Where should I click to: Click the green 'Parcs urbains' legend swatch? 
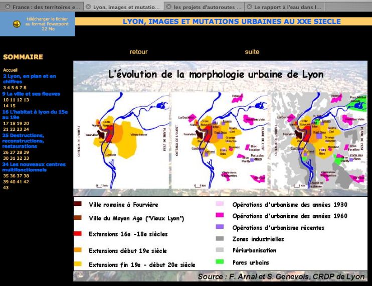(220, 261)
